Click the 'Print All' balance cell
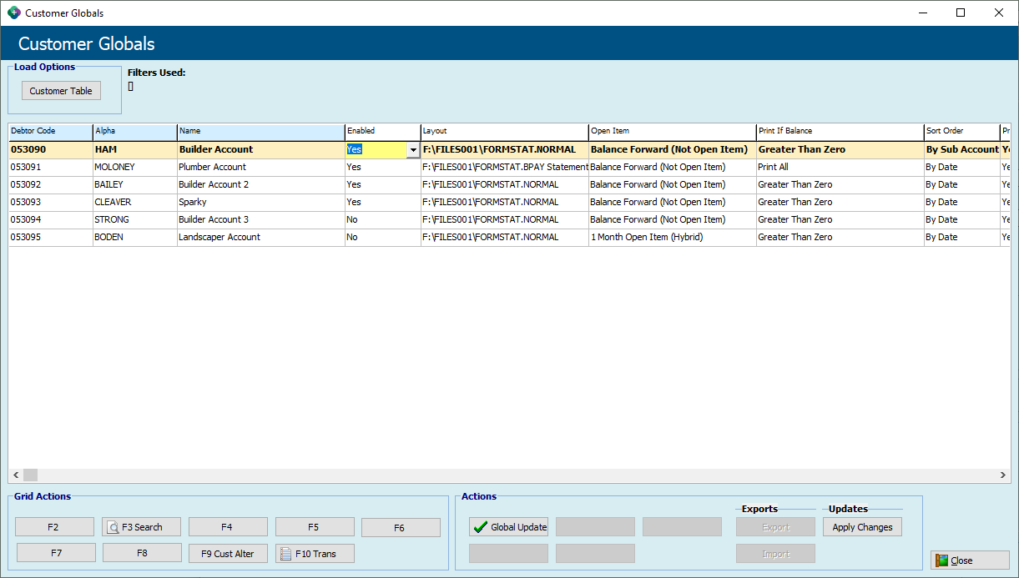1019x578 pixels. coord(840,167)
